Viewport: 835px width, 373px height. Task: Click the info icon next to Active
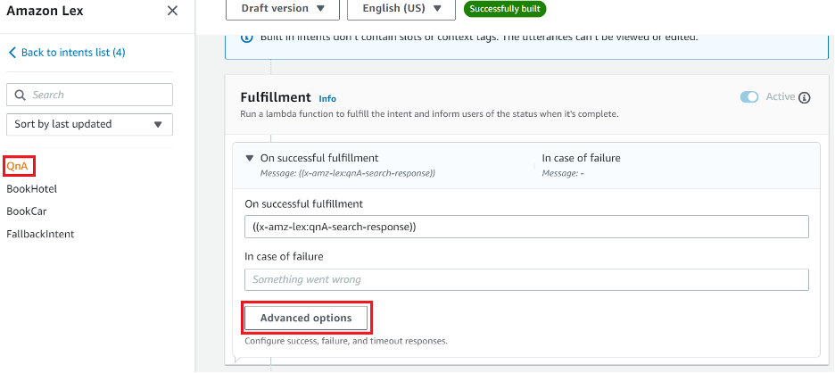(805, 97)
